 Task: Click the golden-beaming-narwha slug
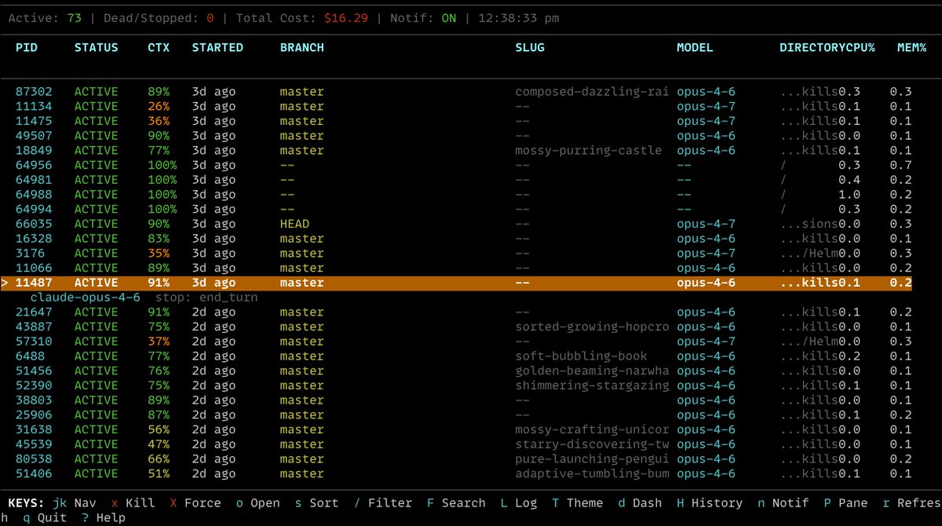point(592,371)
